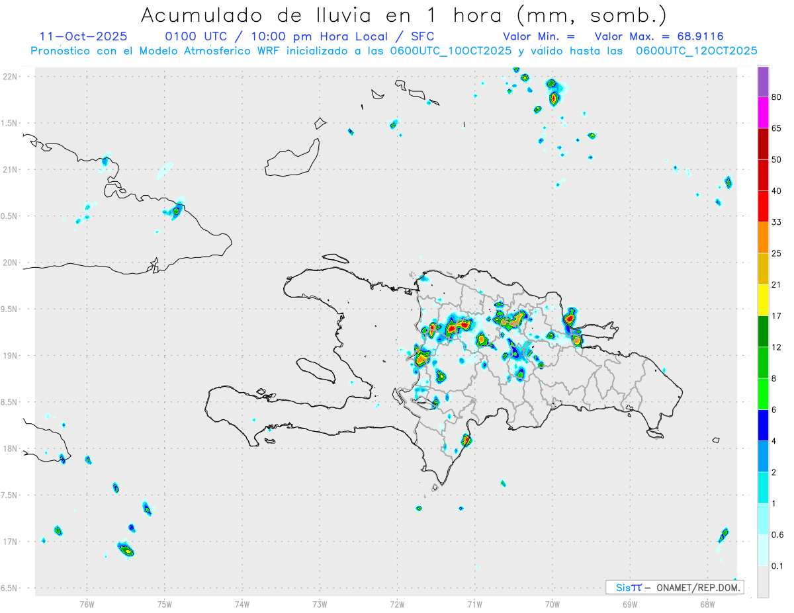Click the colorbar label '21'
Screen dimensions: 794x613
point(777,285)
